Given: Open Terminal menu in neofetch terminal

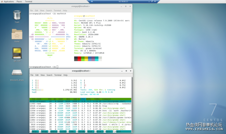Looking at the screenshot, I should pos(57,10).
